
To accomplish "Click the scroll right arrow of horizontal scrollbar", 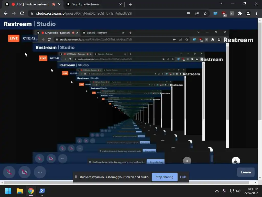I will (256, 182).
